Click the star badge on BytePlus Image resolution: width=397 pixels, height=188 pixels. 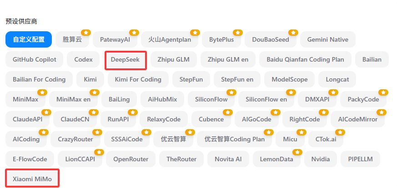(x=238, y=33)
